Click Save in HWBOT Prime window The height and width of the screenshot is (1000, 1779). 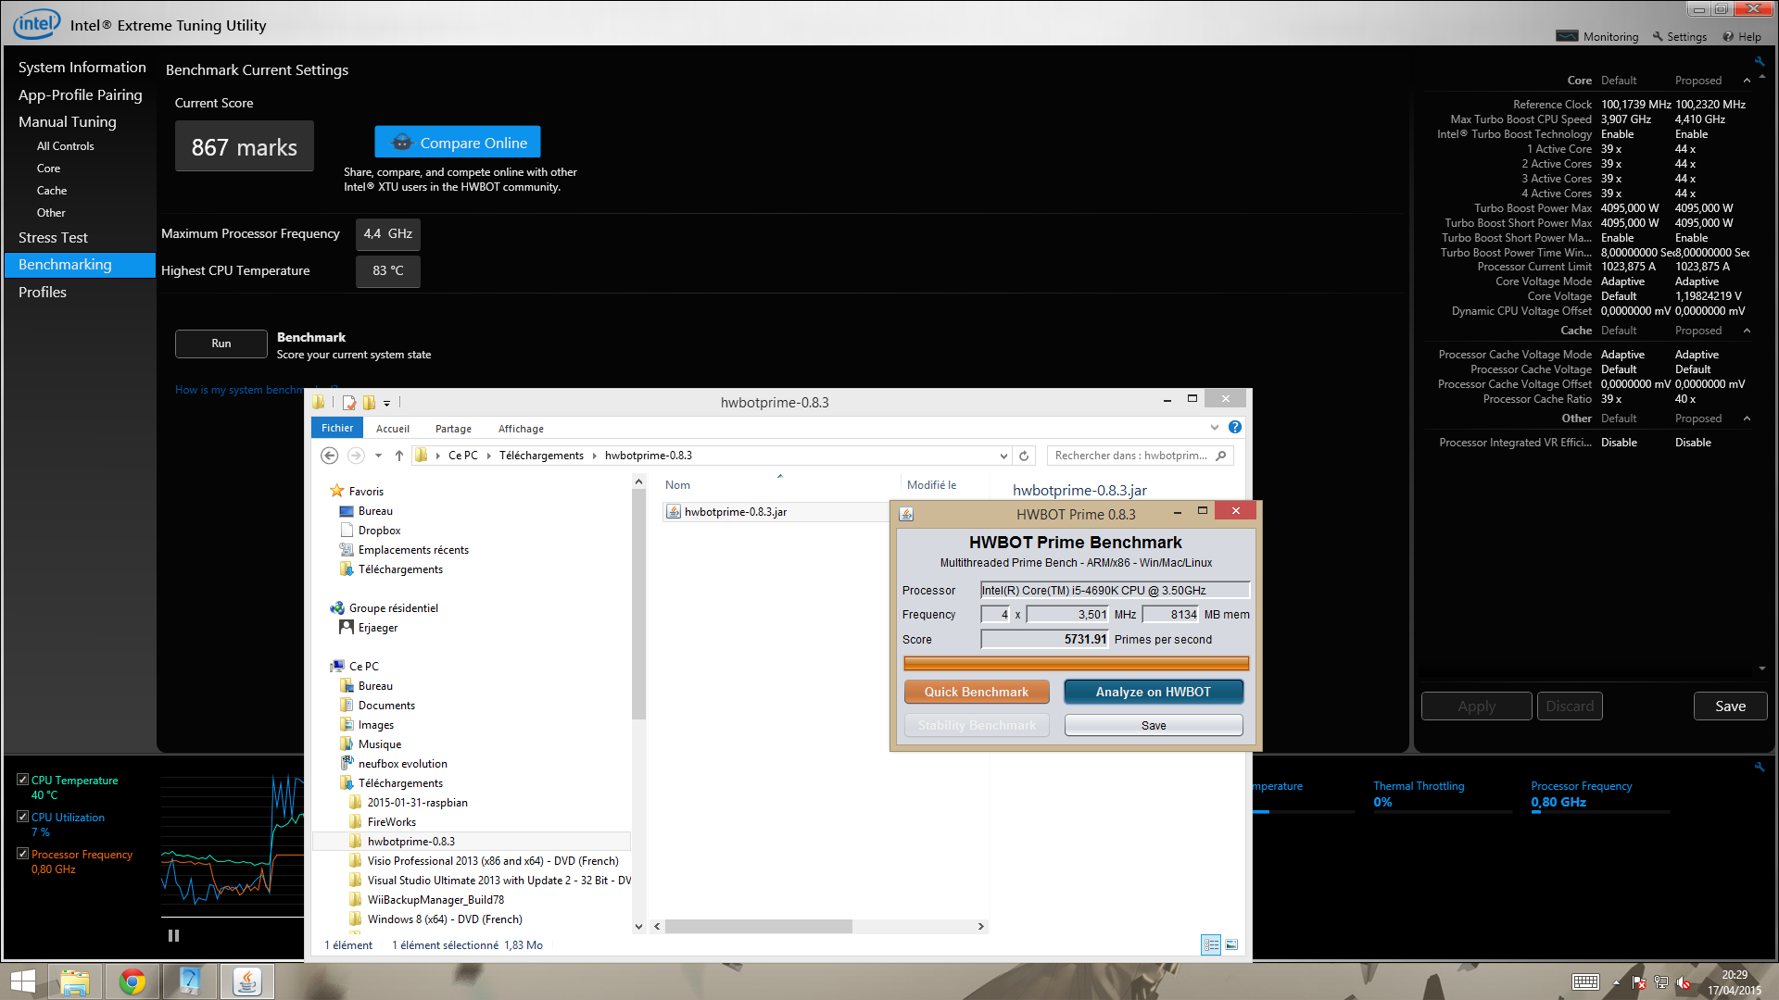coord(1154,725)
